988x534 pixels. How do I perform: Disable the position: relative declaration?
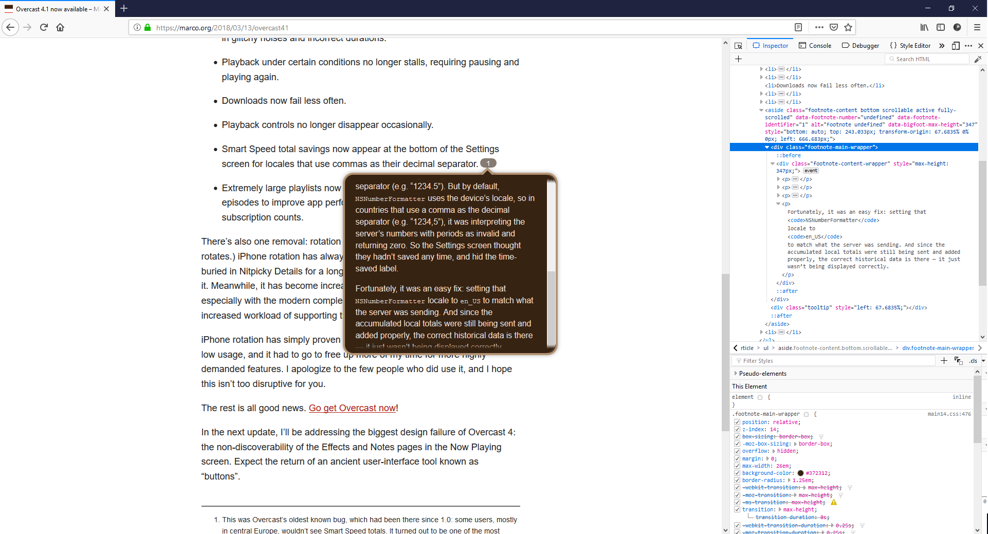point(738,422)
